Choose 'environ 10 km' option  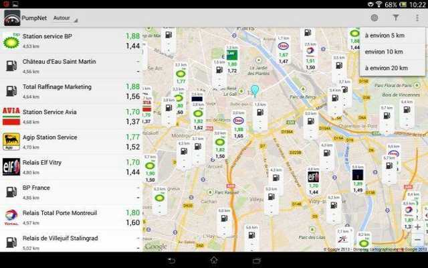coord(393,52)
